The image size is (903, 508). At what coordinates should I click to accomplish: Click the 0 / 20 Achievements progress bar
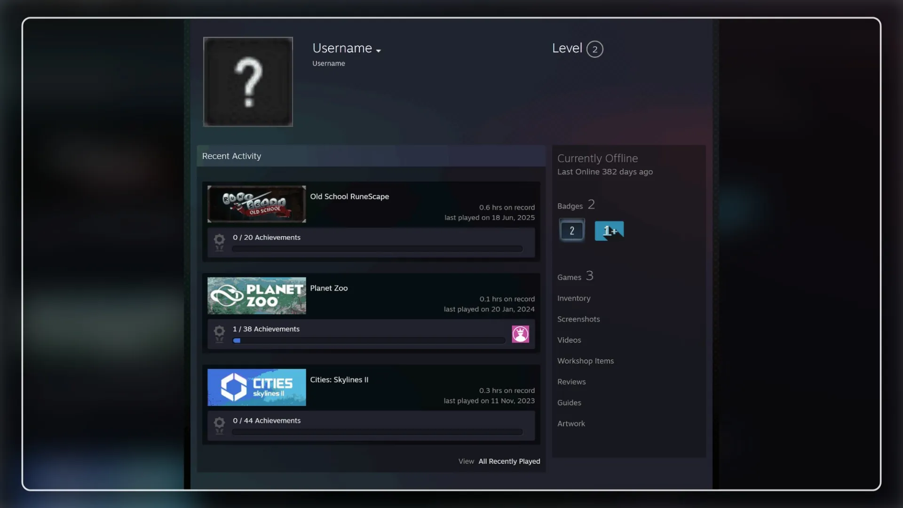click(377, 249)
